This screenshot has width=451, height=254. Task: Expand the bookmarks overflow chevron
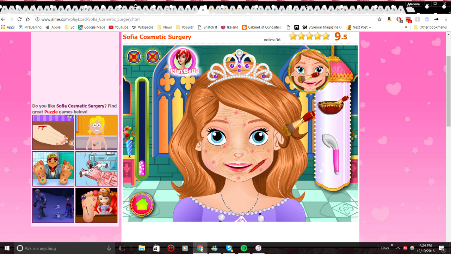pyautogui.click(x=406, y=27)
